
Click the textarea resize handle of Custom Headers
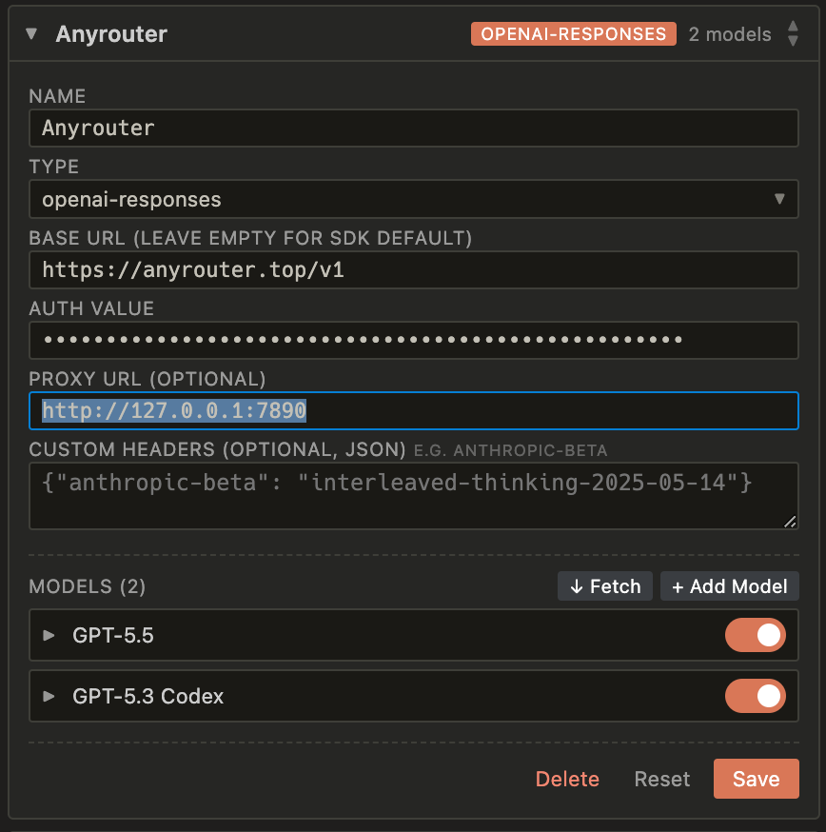click(790, 522)
